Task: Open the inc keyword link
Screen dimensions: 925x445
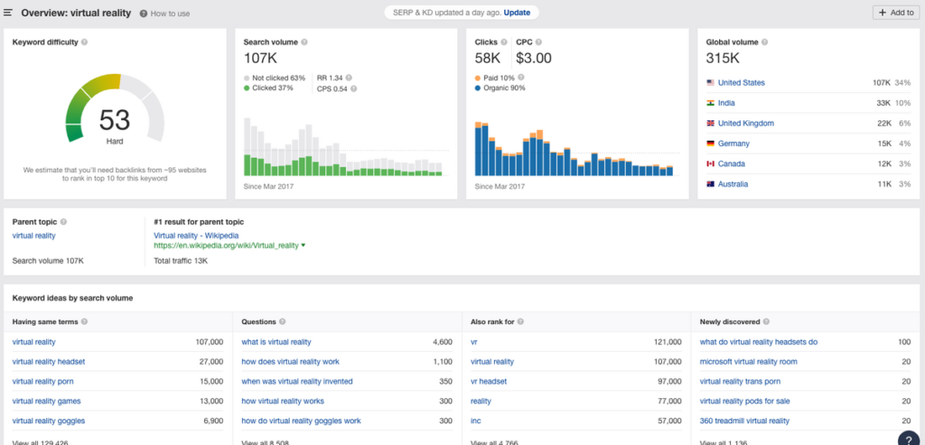Action: (475, 421)
